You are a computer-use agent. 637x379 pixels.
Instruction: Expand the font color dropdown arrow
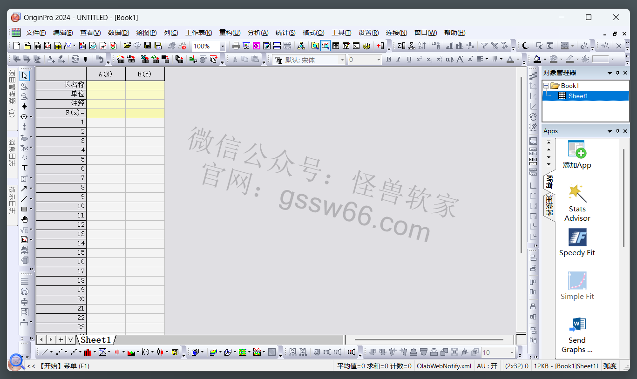click(x=518, y=60)
